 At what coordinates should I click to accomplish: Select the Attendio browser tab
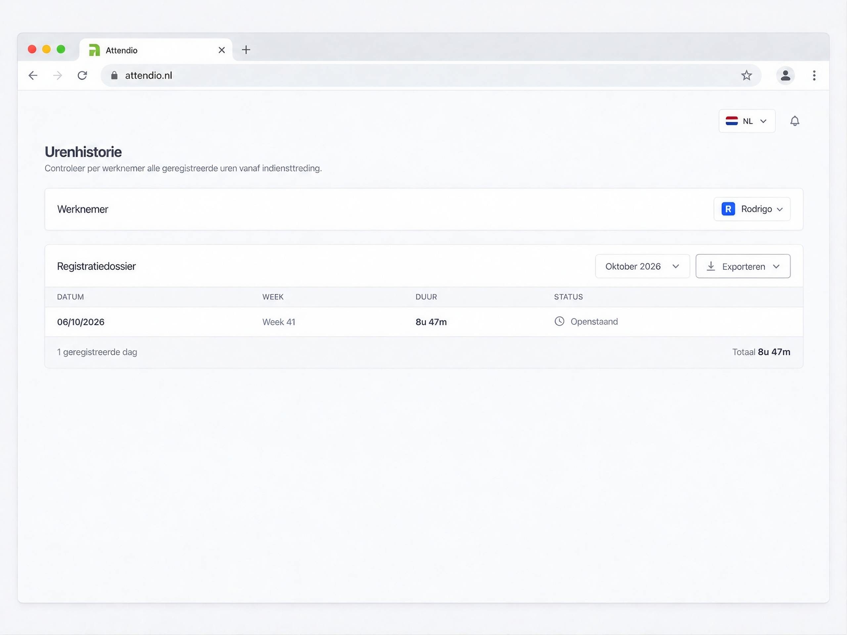pyautogui.click(x=156, y=50)
